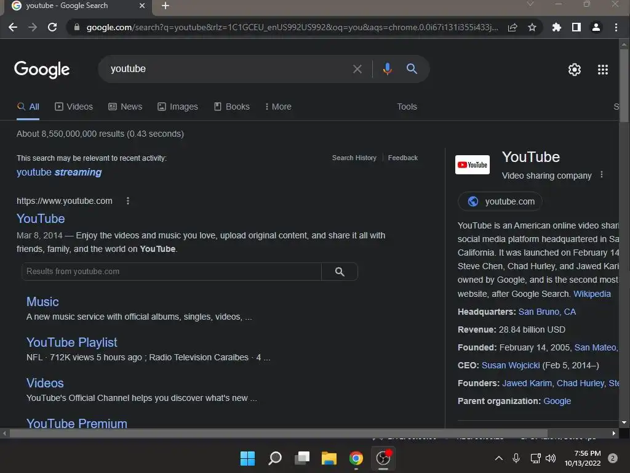Screen dimensions: 630x473
Task: Click the Chrome taskbar icon
Action: pyautogui.click(x=356, y=458)
